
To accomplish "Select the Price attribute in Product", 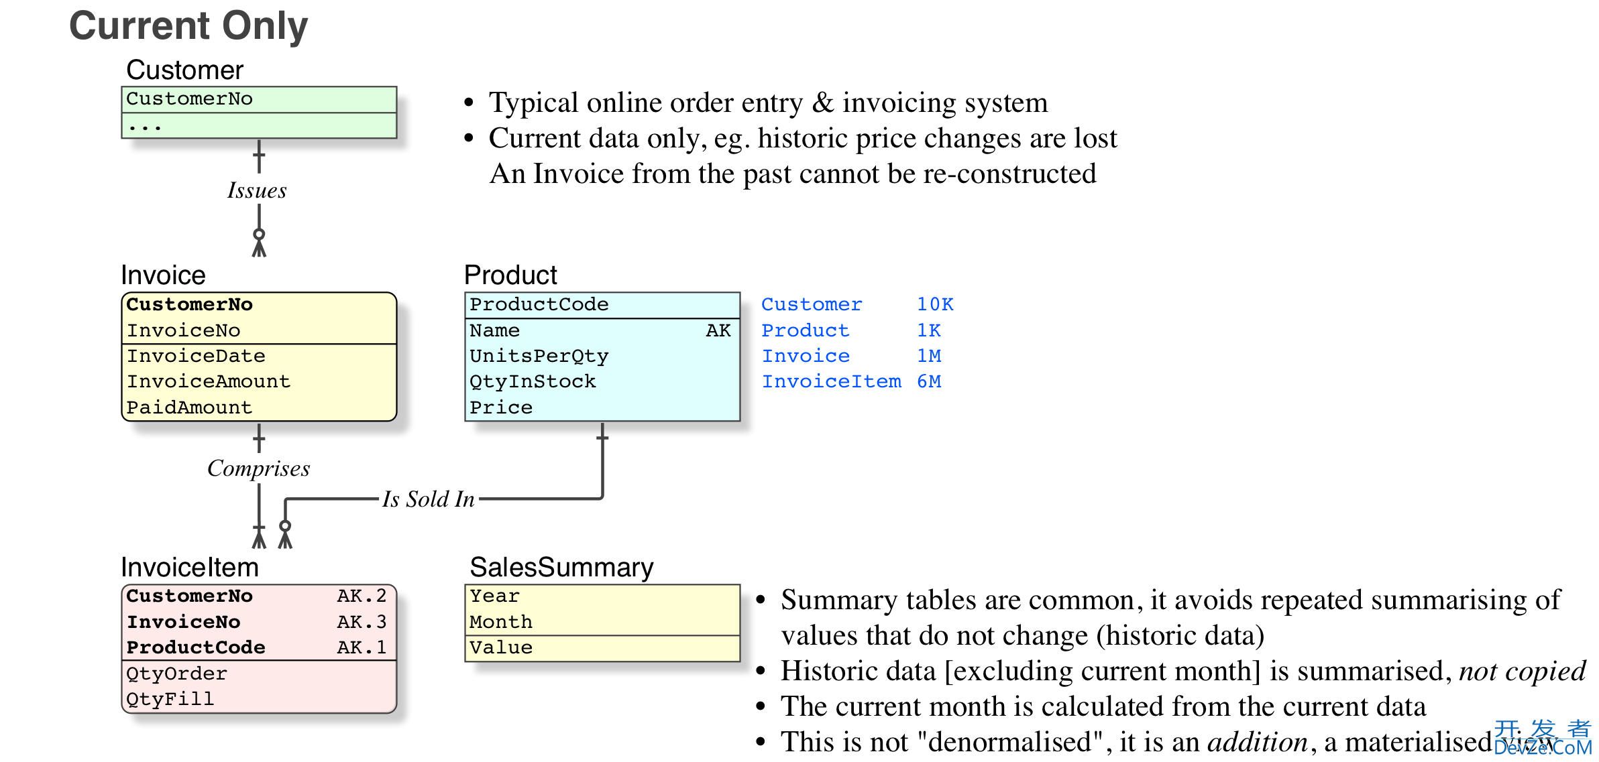I will pos(501,407).
